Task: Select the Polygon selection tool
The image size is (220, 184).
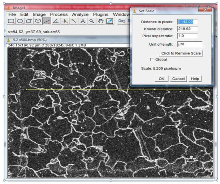Action: pos(29,21)
